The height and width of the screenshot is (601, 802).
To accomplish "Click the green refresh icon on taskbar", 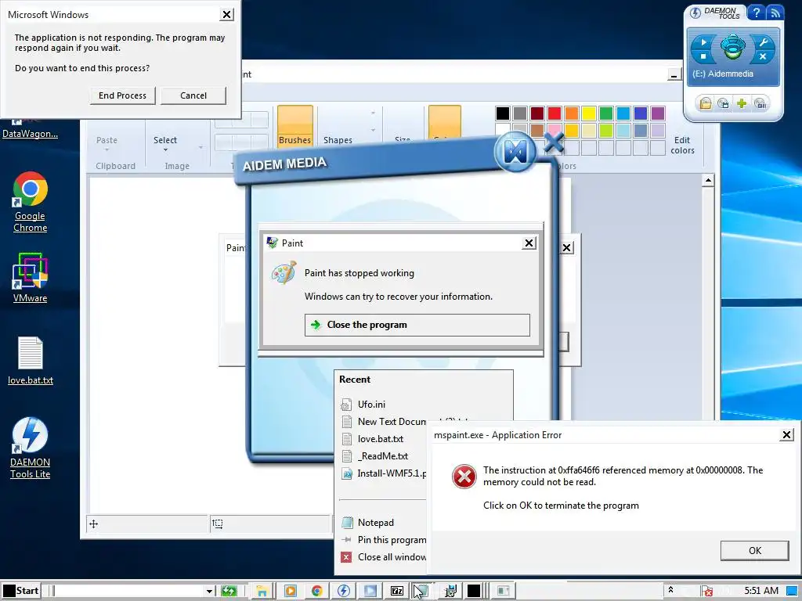I will 229,592.
